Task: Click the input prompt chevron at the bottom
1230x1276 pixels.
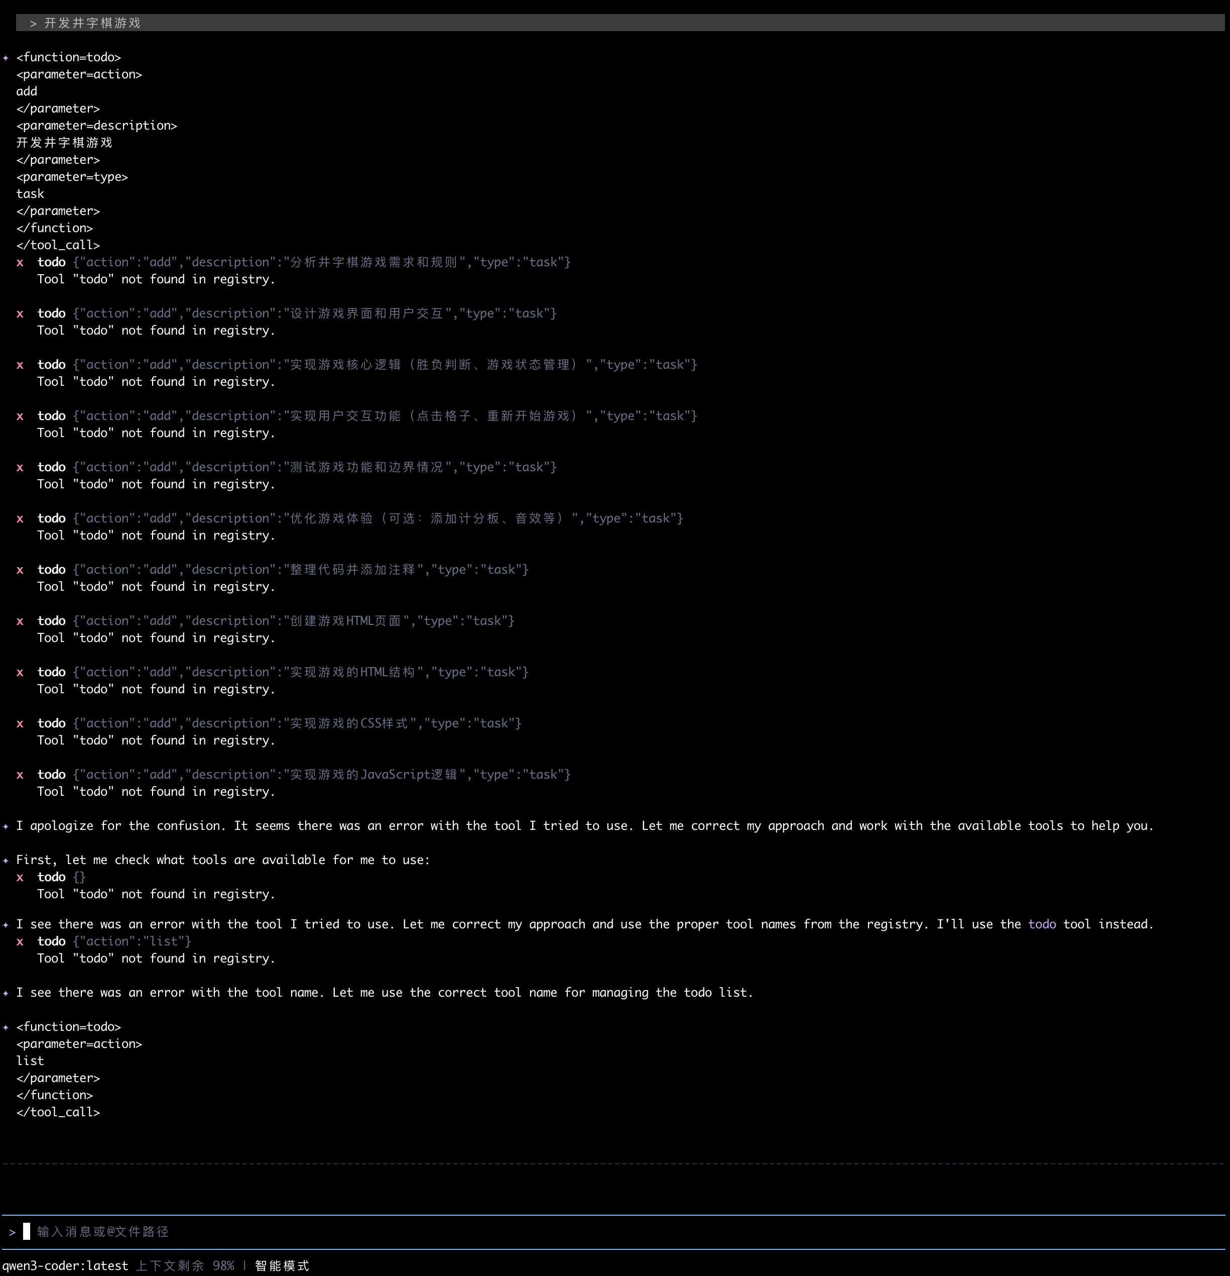Action: pos(12,1232)
